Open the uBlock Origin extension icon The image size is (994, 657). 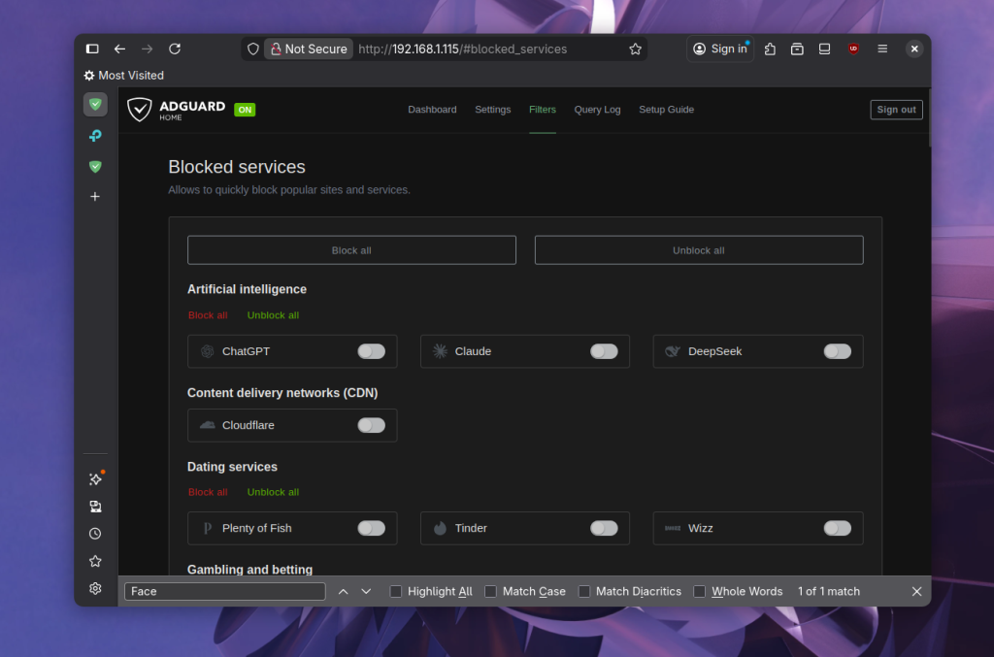(x=853, y=49)
